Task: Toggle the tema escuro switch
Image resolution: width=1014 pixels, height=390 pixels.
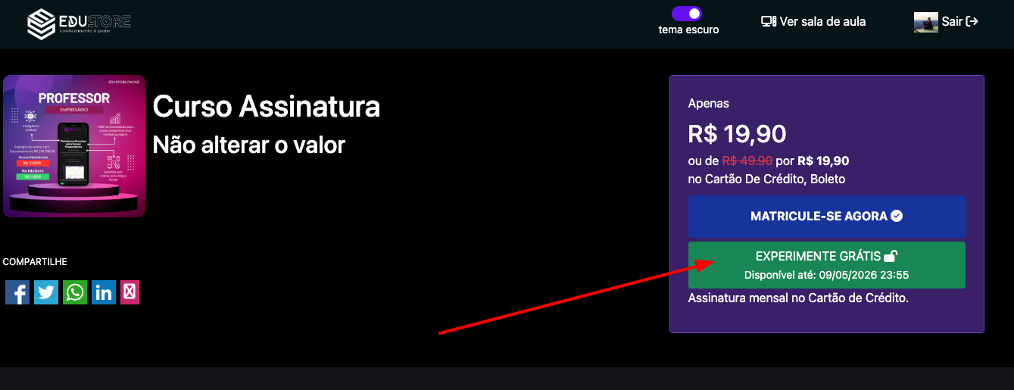Action: point(687,14)
